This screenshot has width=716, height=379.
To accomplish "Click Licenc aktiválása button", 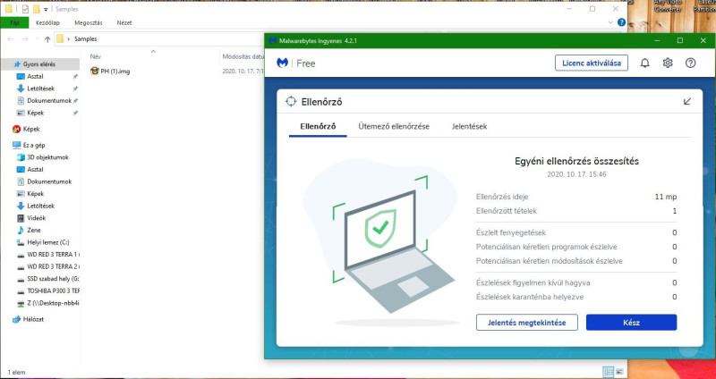I will tap(592, 63).
